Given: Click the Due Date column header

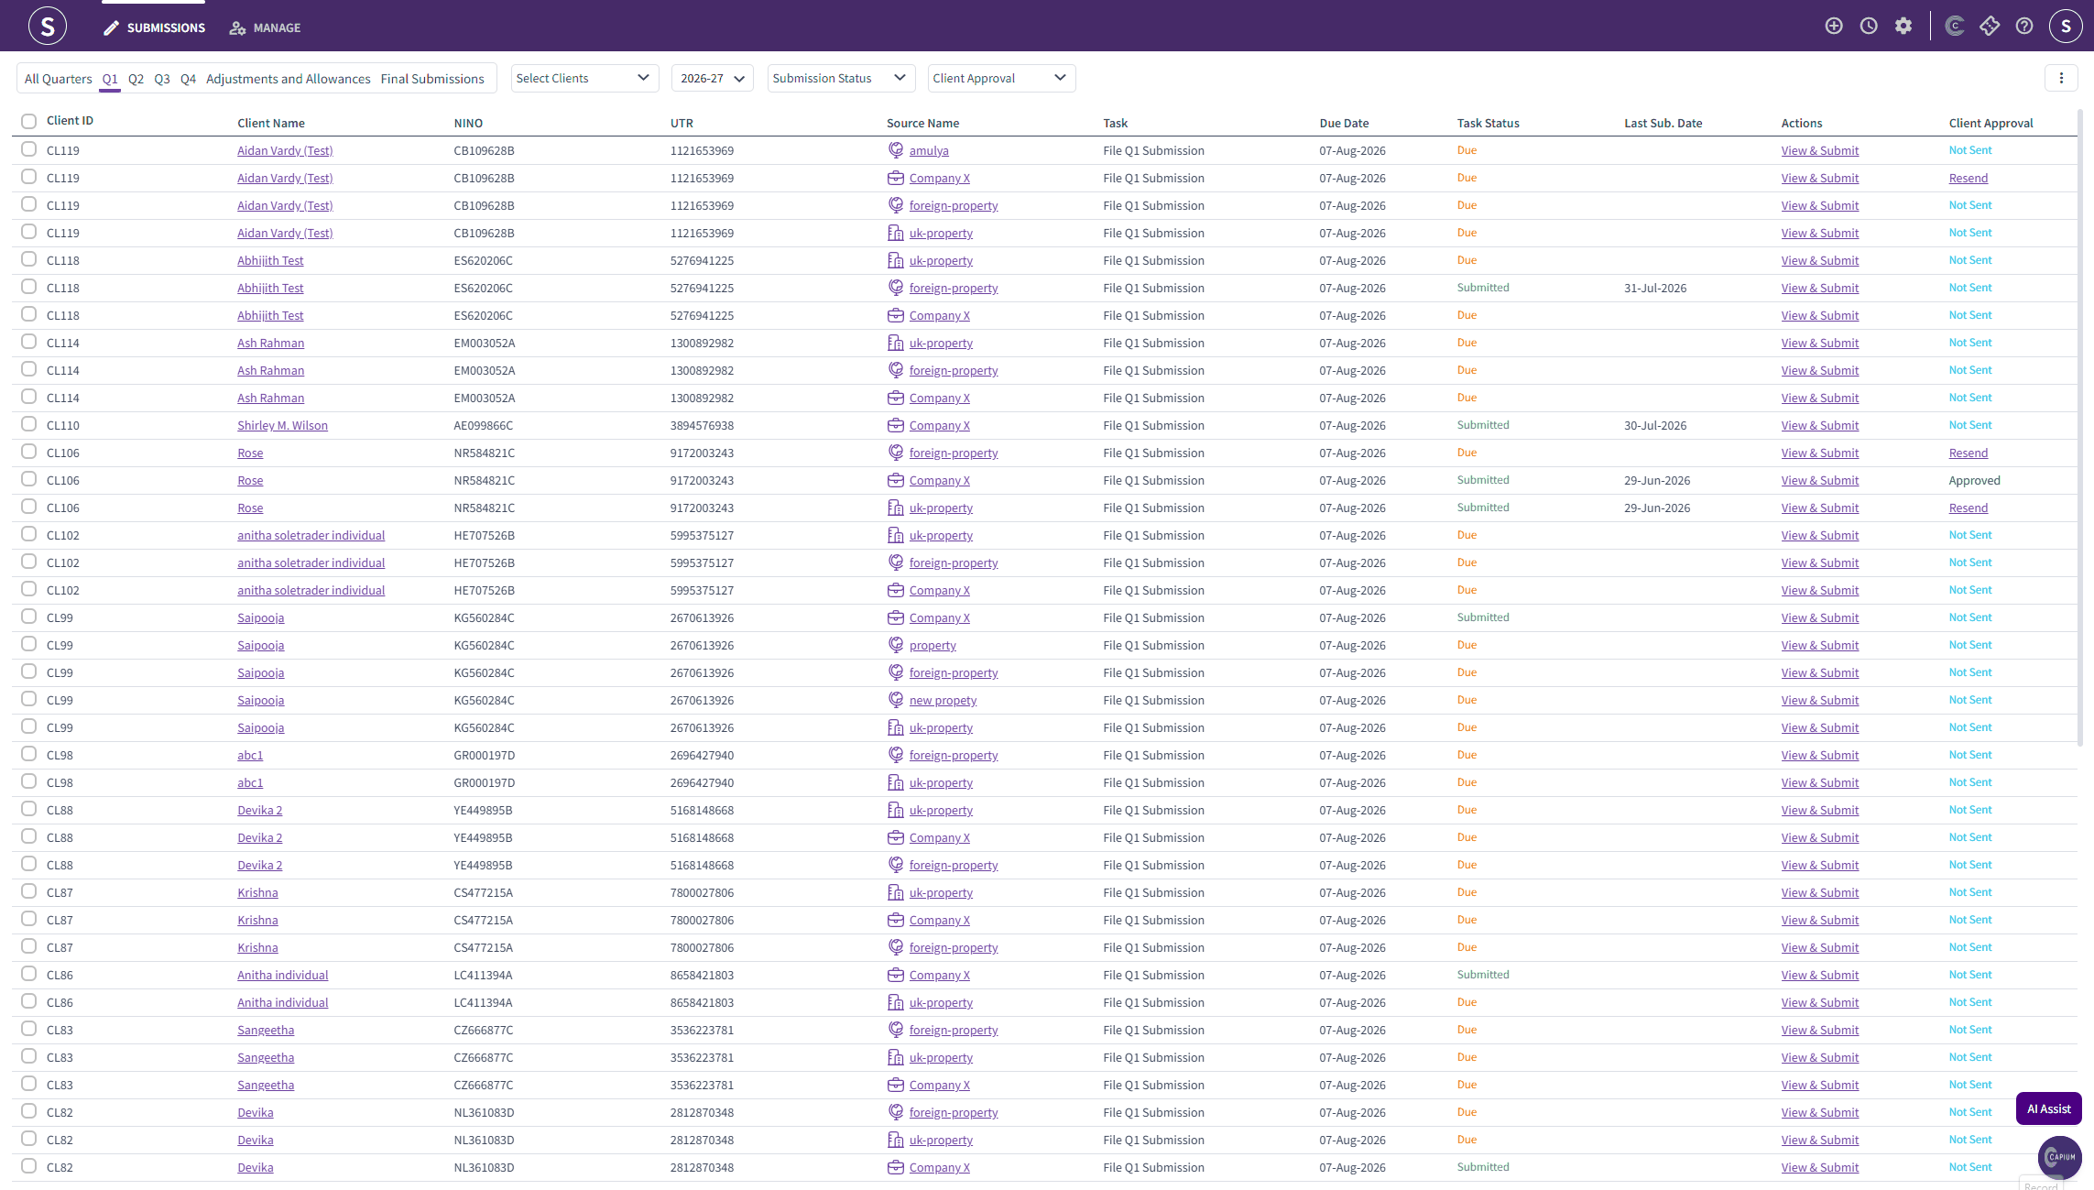Looking at the screenshot, I should tap(1344, 123).
